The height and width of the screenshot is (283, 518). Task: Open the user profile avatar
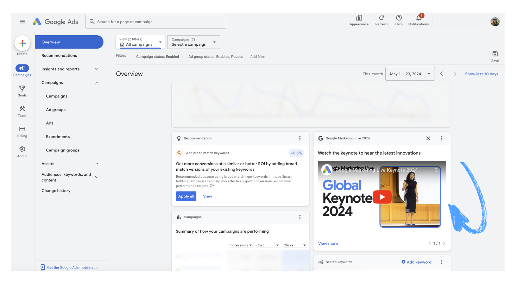(x=495, y=22)
